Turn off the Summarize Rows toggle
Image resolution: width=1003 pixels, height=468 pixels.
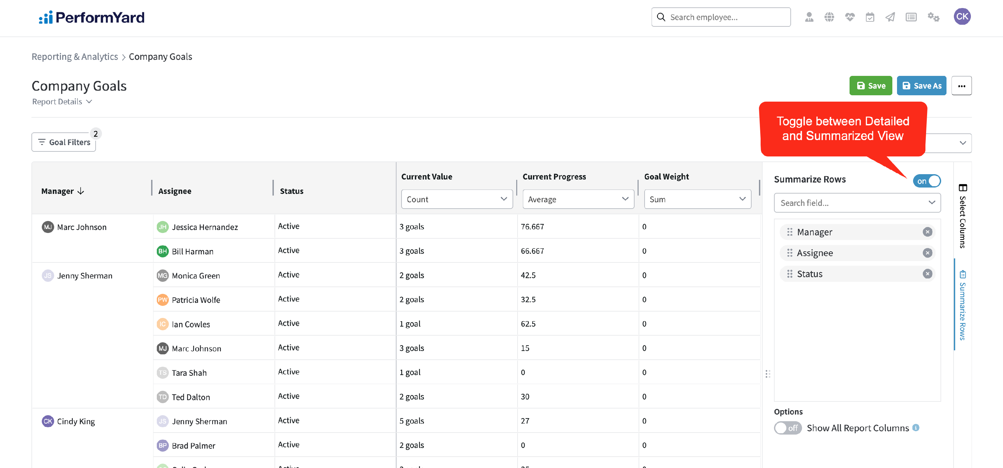[x=927, y=181]
